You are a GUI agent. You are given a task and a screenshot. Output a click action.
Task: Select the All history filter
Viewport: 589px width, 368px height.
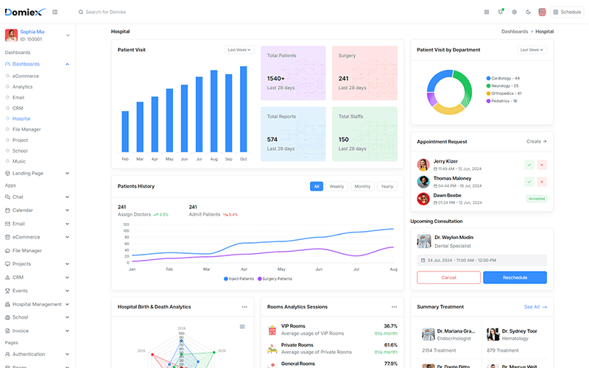click(x=317, y=186)
